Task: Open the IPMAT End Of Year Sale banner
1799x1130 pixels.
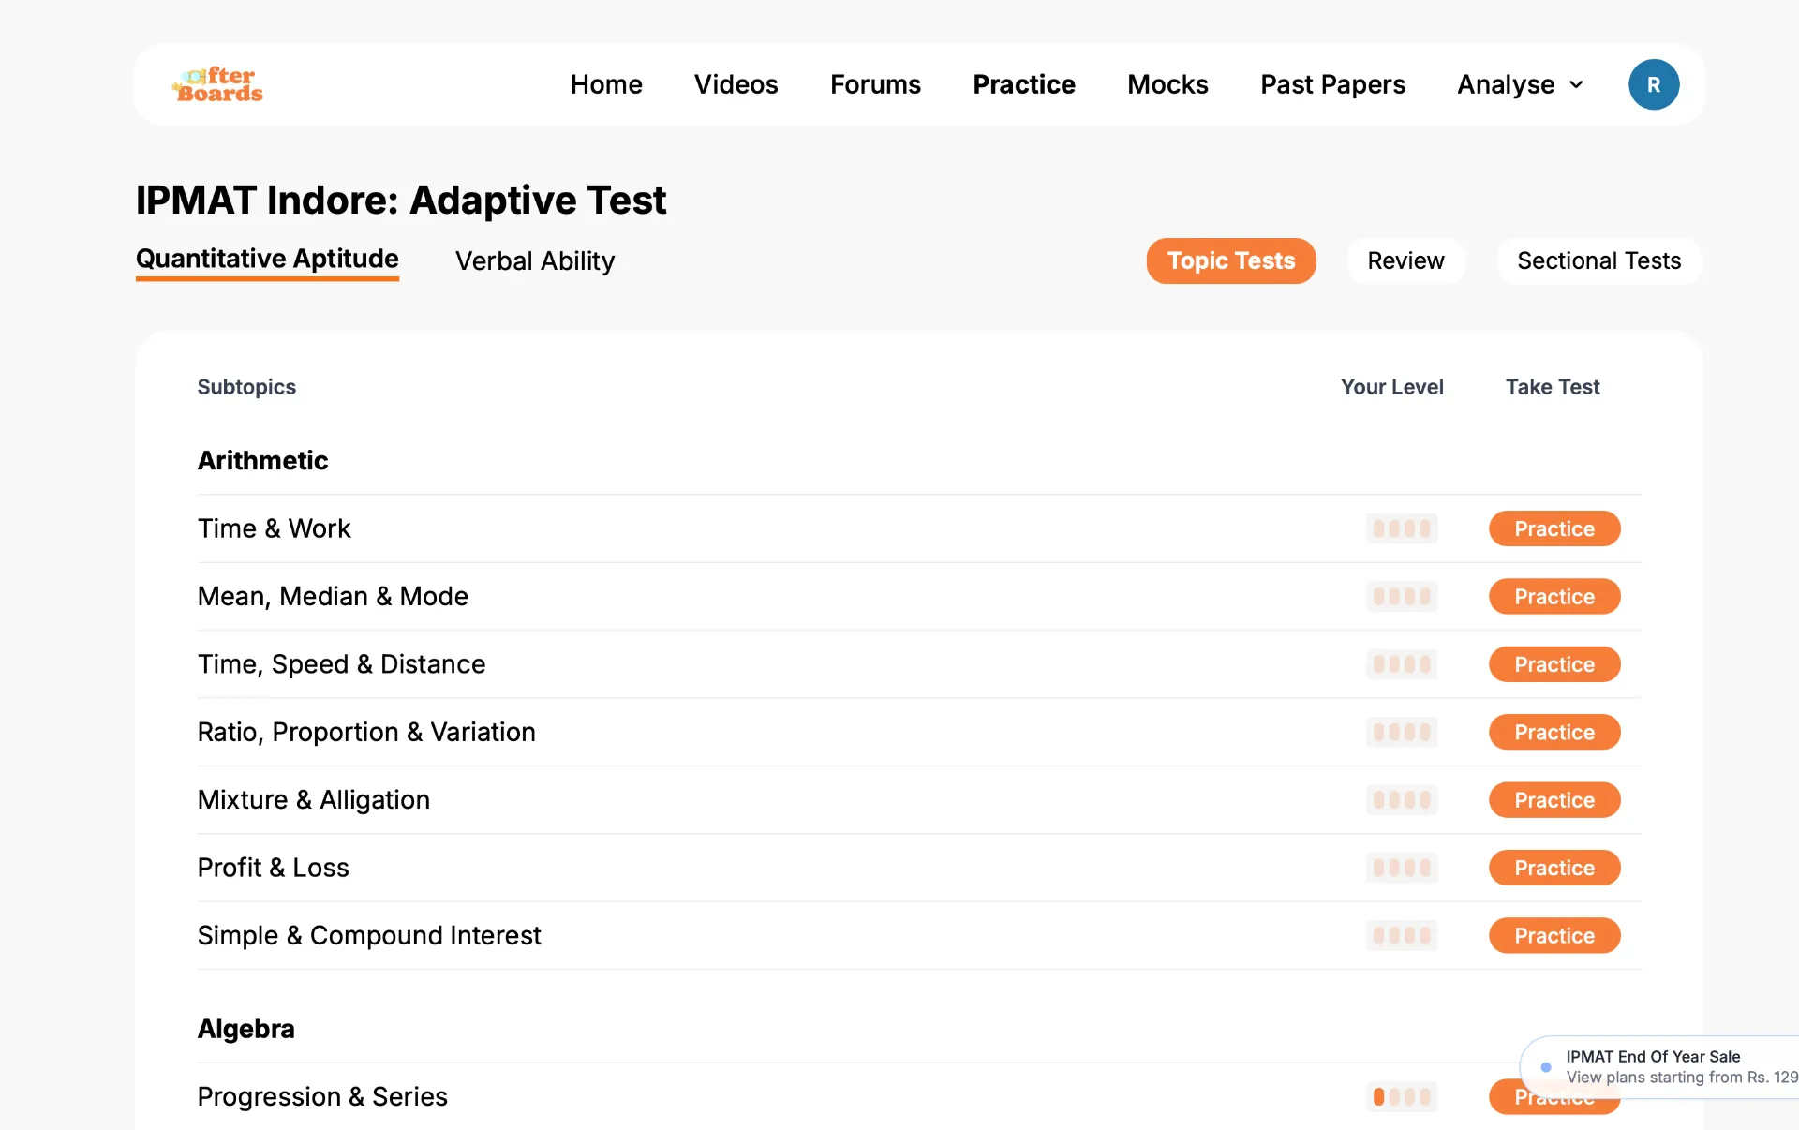Action: coord(1660,1067)
